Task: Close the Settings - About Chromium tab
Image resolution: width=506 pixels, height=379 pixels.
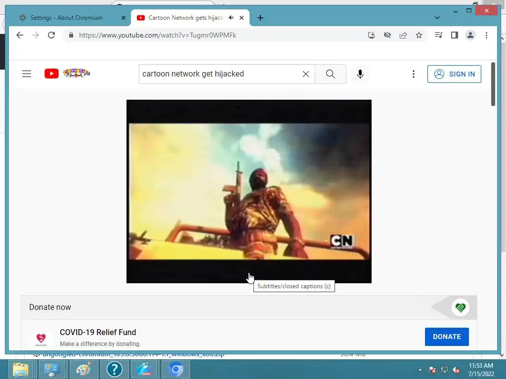Action: (123, 18)
